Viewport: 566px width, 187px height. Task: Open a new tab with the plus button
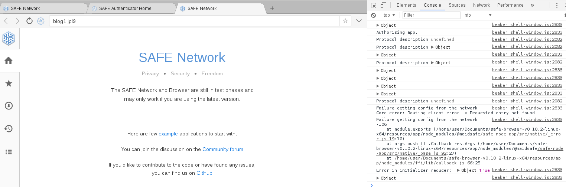(x=272, y=8)
